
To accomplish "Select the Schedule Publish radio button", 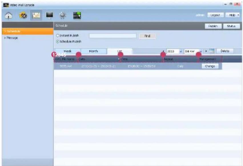I will pyautogui.click(x=58, y=42).
